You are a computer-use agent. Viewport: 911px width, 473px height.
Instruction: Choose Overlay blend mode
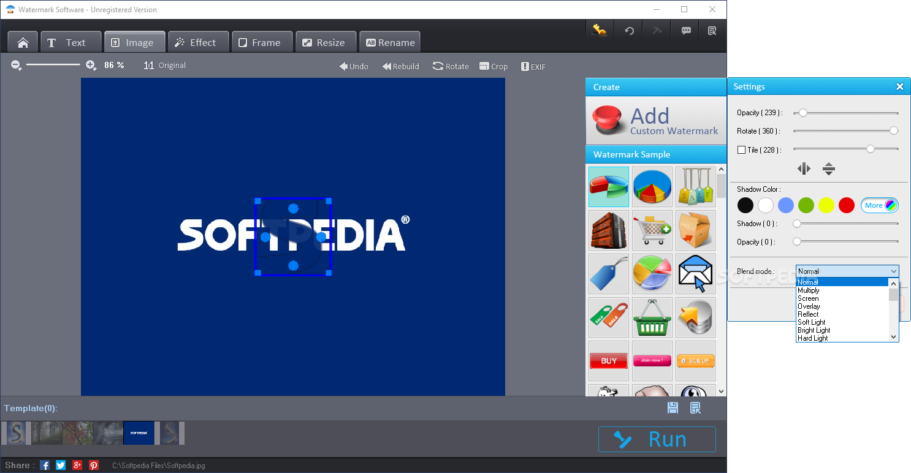pyautogui.click(x=842, y=306)
